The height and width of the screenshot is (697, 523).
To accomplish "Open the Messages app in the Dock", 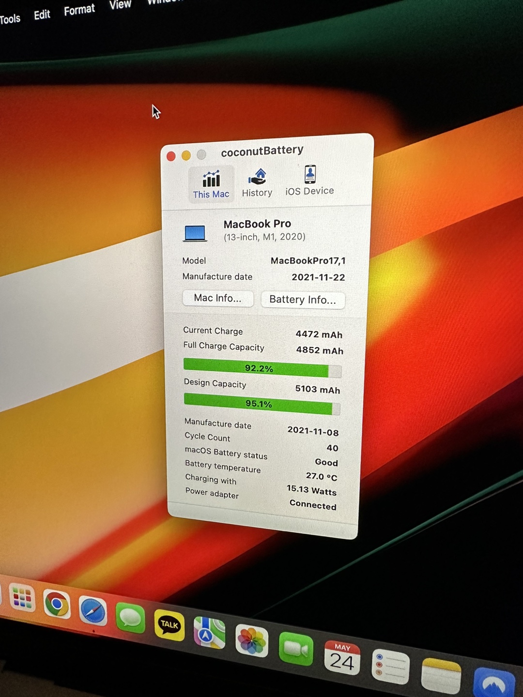I will tap(130, 618).
